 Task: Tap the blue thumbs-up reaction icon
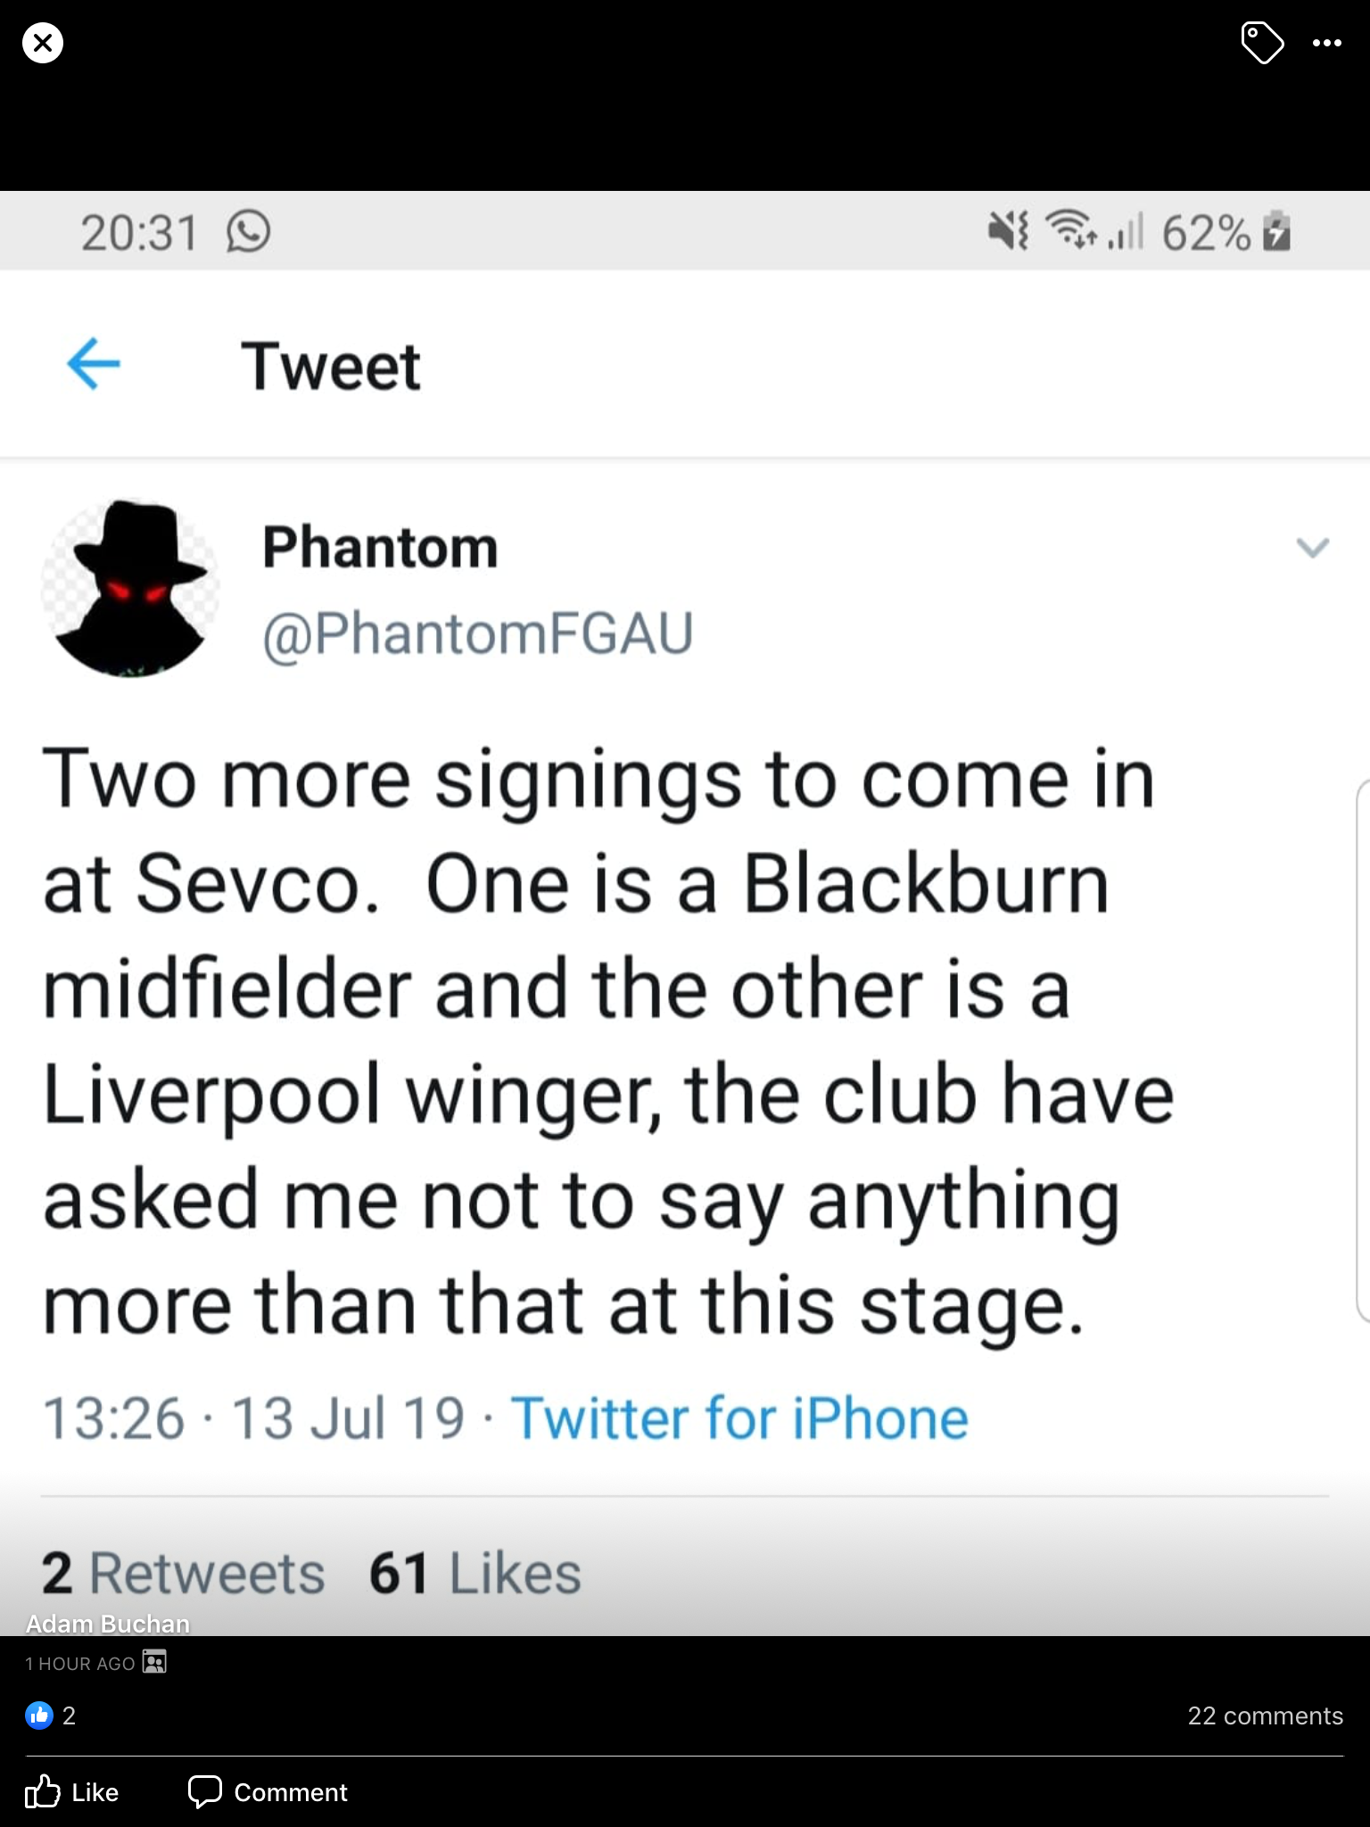click(x=39, y=1715)
